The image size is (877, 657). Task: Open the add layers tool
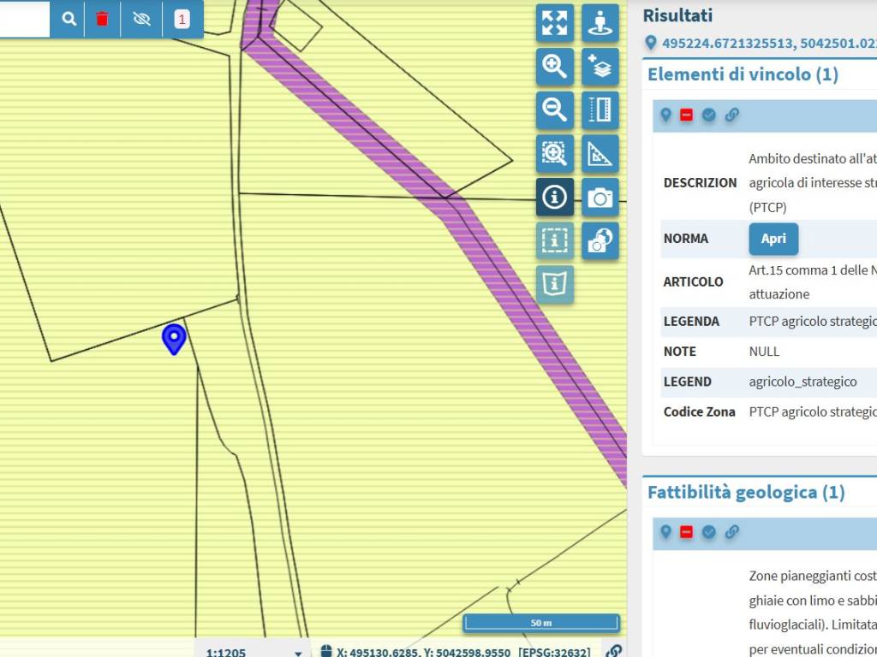tap(600, 67)
